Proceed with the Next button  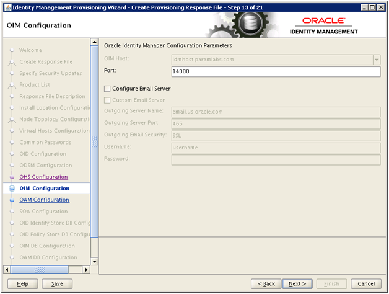tap(297, 284)
